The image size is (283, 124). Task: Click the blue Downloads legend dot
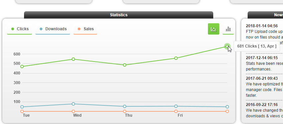click(41, 29)
